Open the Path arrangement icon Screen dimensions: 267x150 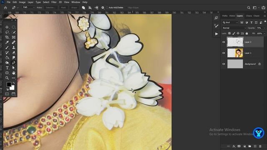pos(96,7)
